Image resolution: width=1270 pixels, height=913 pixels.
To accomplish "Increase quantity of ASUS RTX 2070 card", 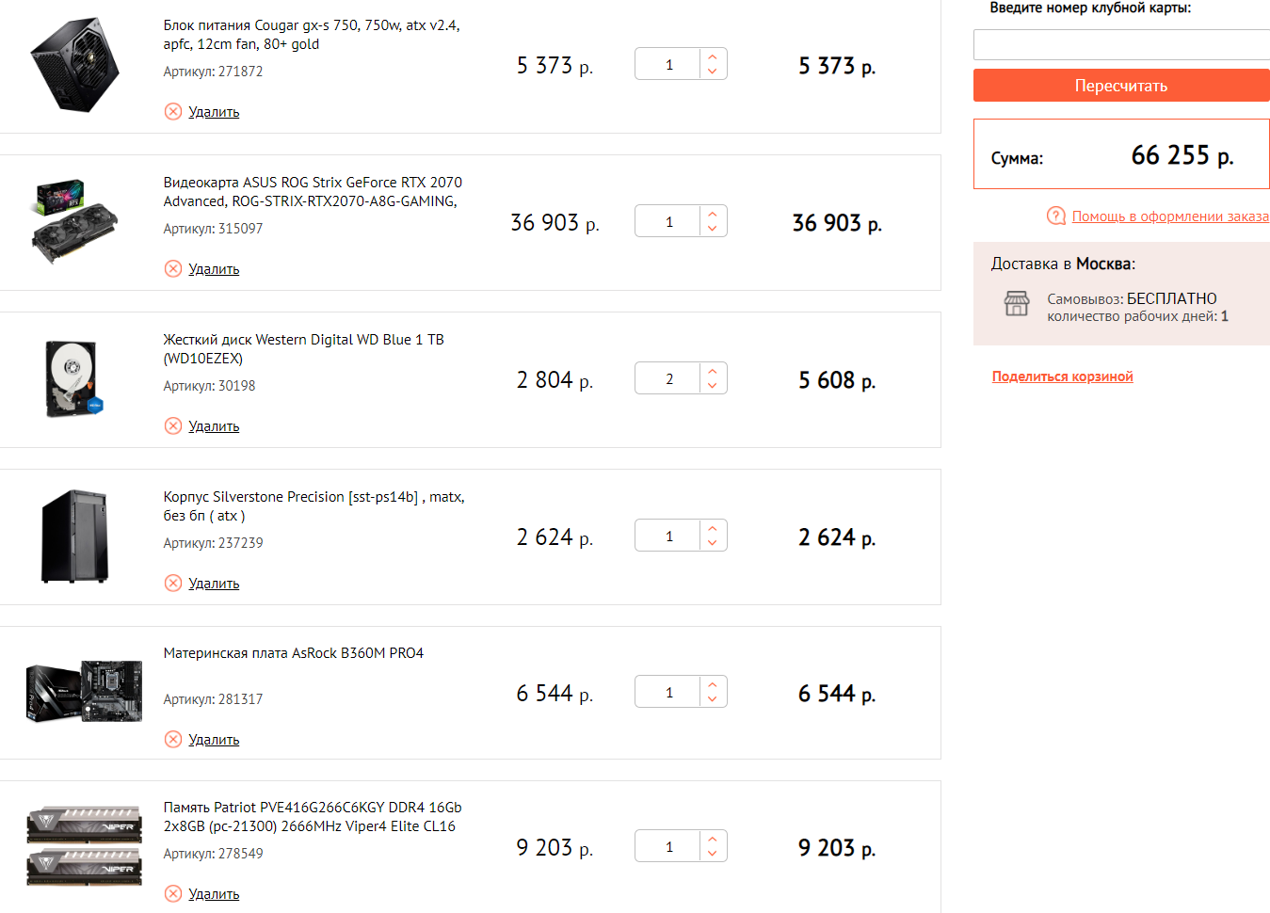I will (x=713, y=214).
